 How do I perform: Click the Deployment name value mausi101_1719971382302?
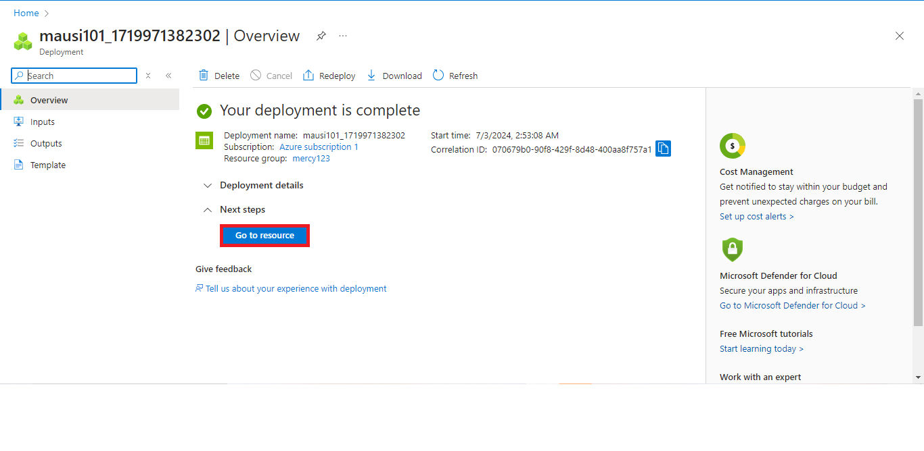click(354, 135)
